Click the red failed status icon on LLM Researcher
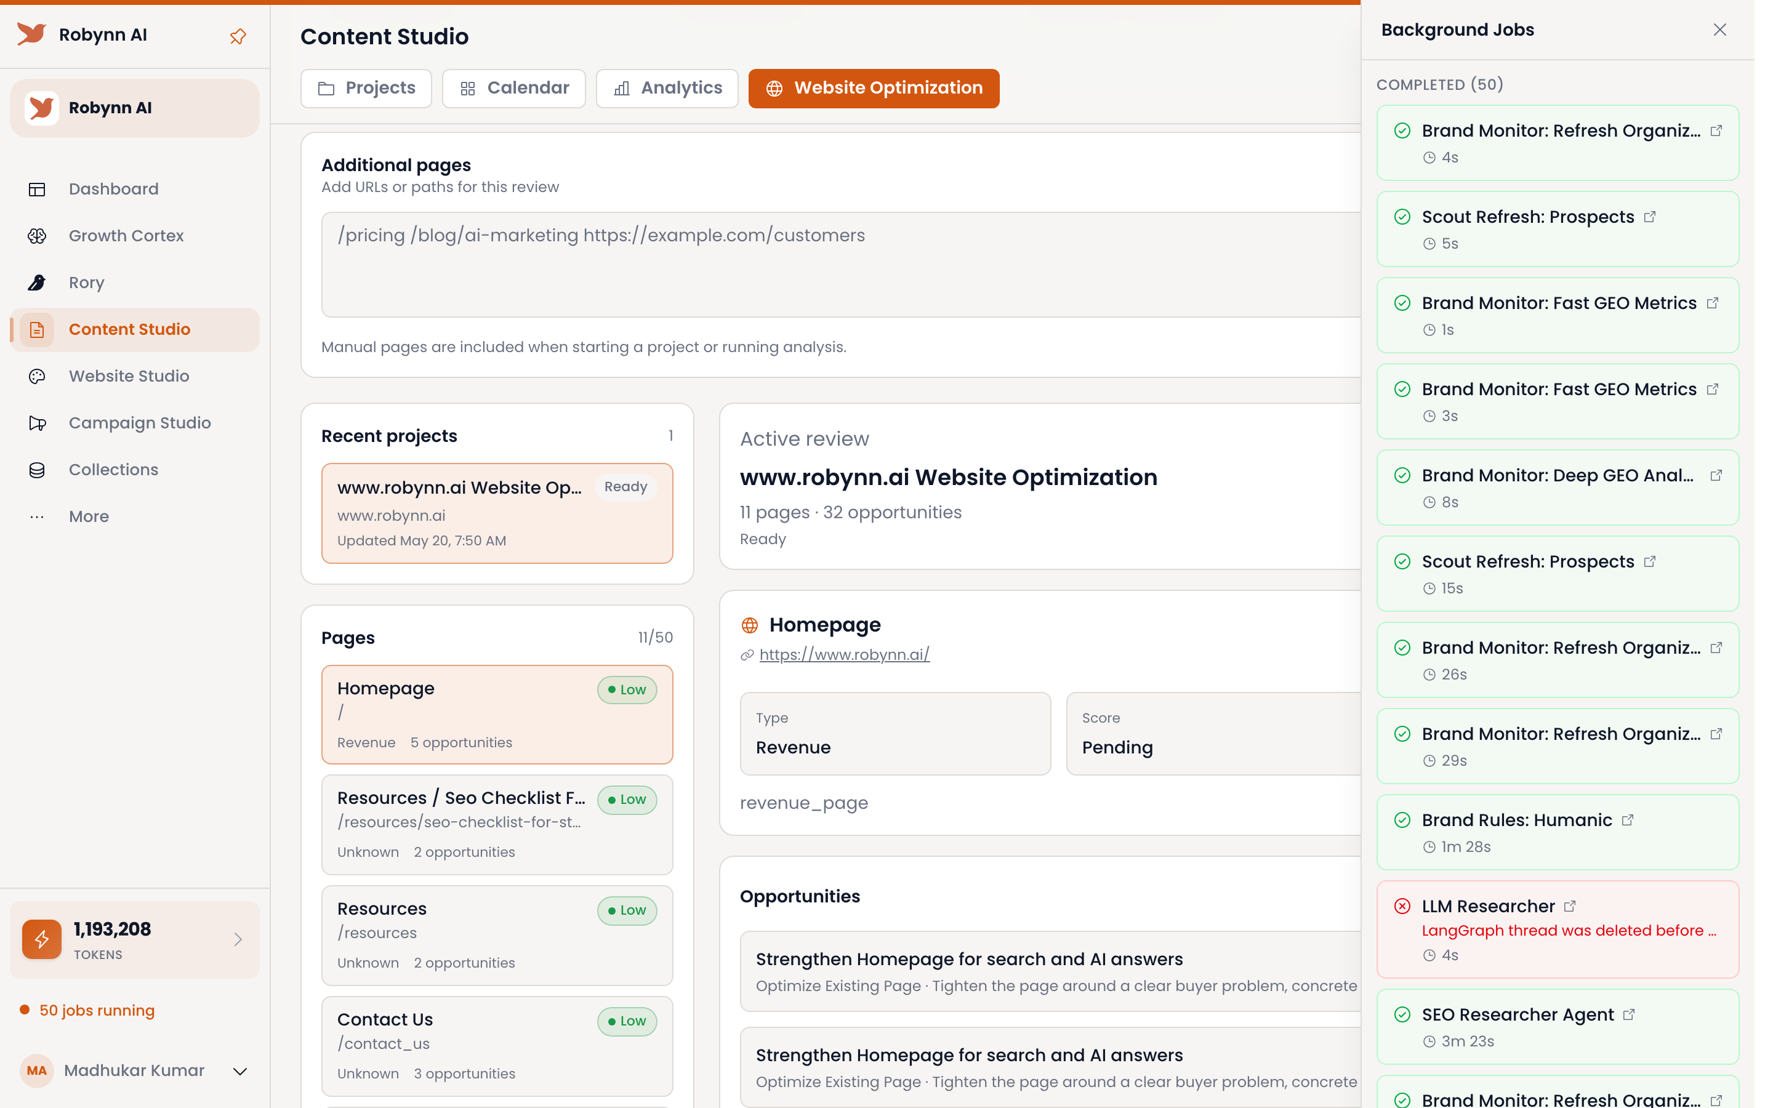Screen dimensions: 1773x1108 pyautogui.click(x=1402, y=907)
